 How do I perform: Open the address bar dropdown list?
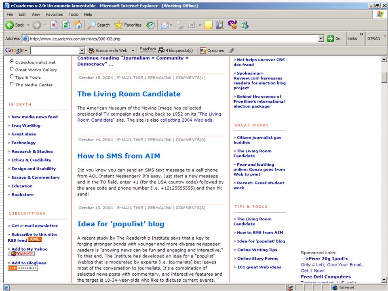click(321, 39)
